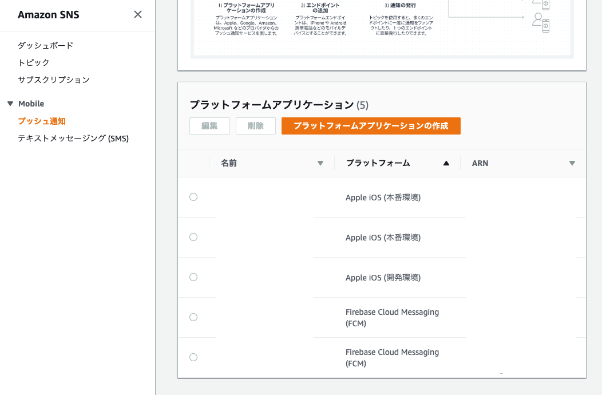
Task: Open ダッシュボード in the sidebar
Action: coord(45,45)
